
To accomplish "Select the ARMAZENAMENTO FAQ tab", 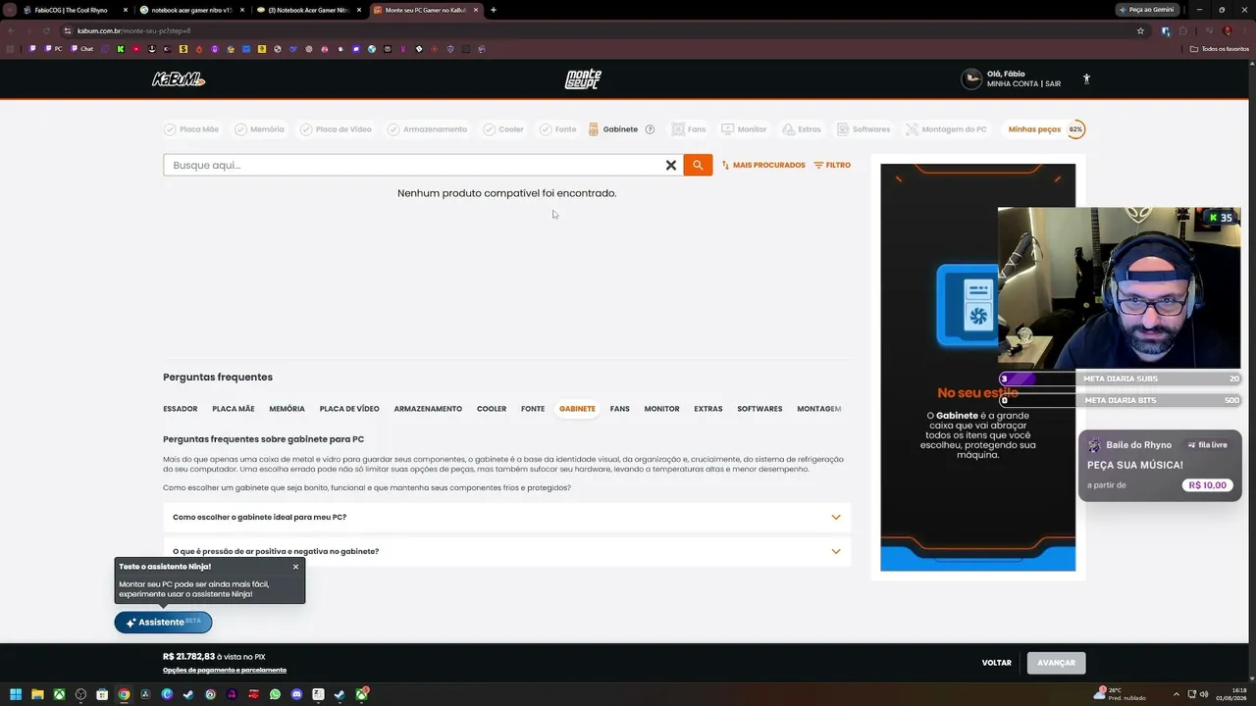I will (428, 409).
